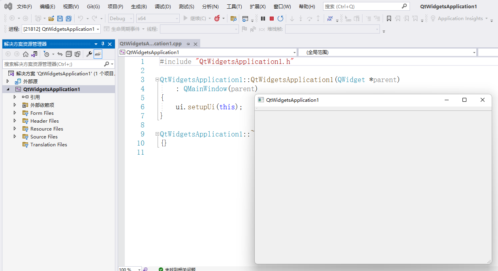Toggle the pin on the Solution Explorer panel
Screen dimensions: 498x271
pos(102,44)
